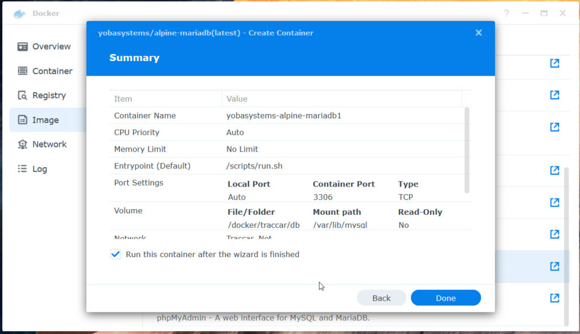Viewport: 580px width, 334px height.
Task: Select the value yobasystems-alpine-mariadb1
Action: (x=284, y=115)
